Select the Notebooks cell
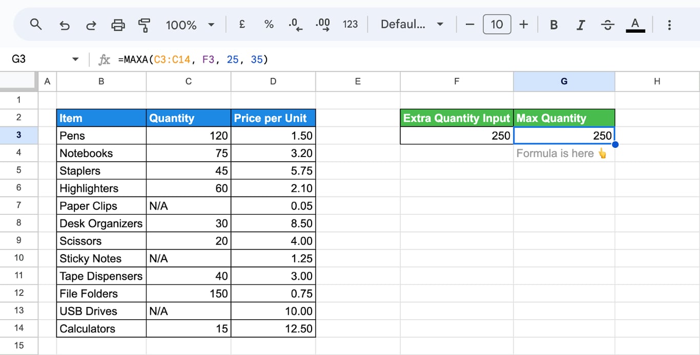Image resolution: width=700 pixels, height=355 pixels. click(x=101, y=153)
